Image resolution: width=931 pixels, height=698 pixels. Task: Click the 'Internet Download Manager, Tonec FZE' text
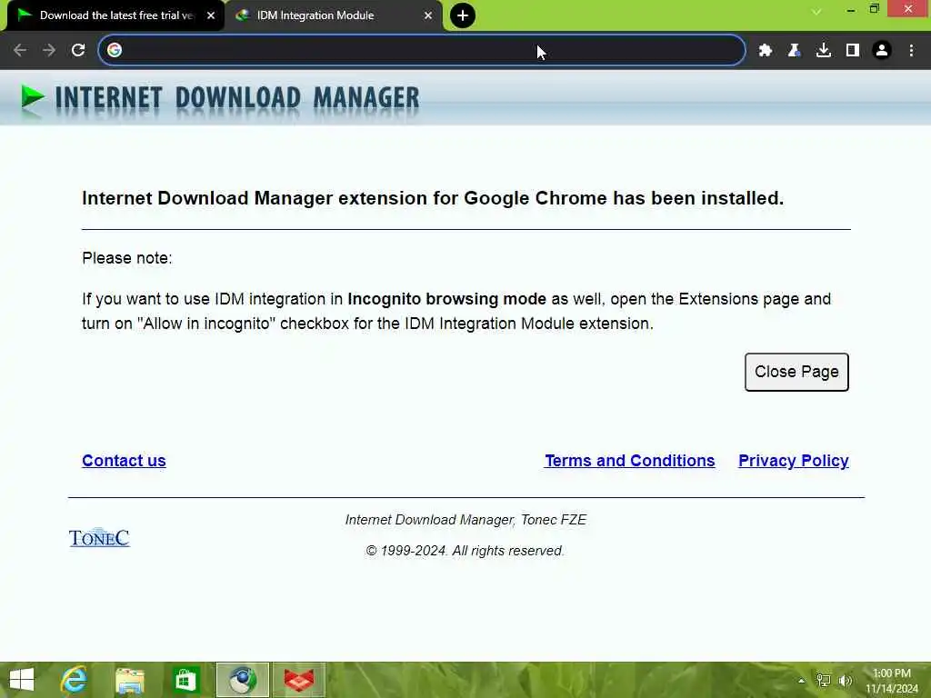[465, 520]
